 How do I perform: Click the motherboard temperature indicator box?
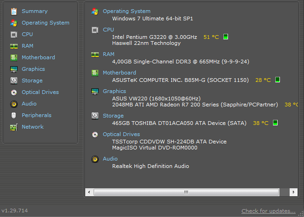278,80
